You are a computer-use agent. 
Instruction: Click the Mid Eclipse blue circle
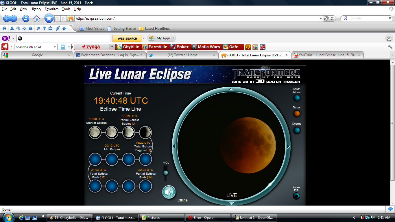[x=112, y=159]
